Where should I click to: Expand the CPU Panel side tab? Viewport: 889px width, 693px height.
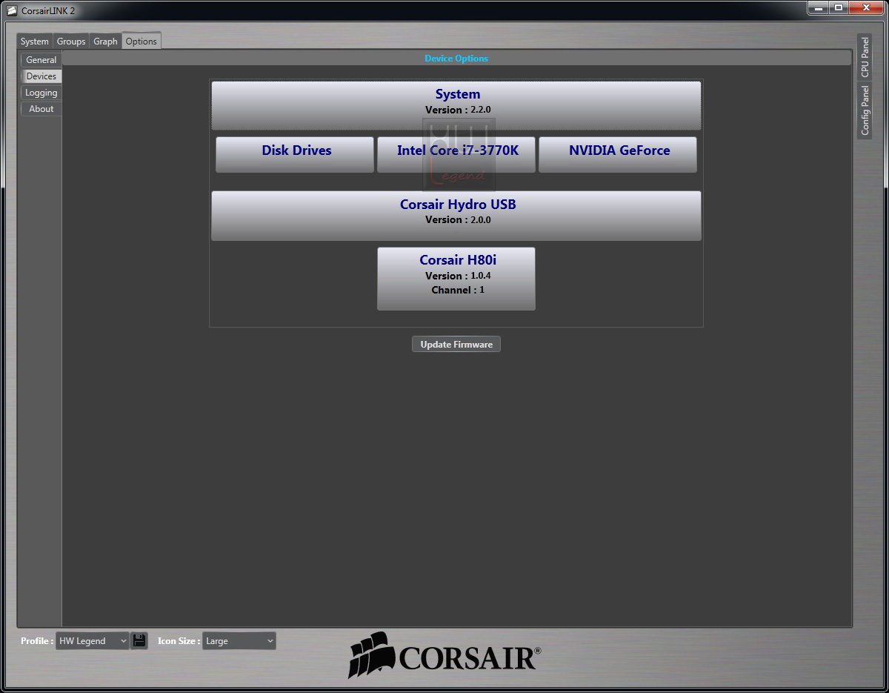tap(865, 58)
